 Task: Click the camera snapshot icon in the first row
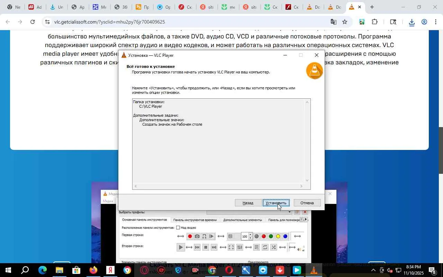(197, 236)
